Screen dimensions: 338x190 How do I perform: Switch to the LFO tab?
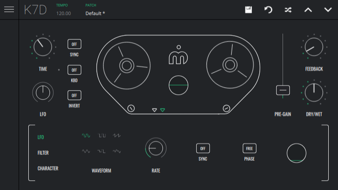click(41, 137)
